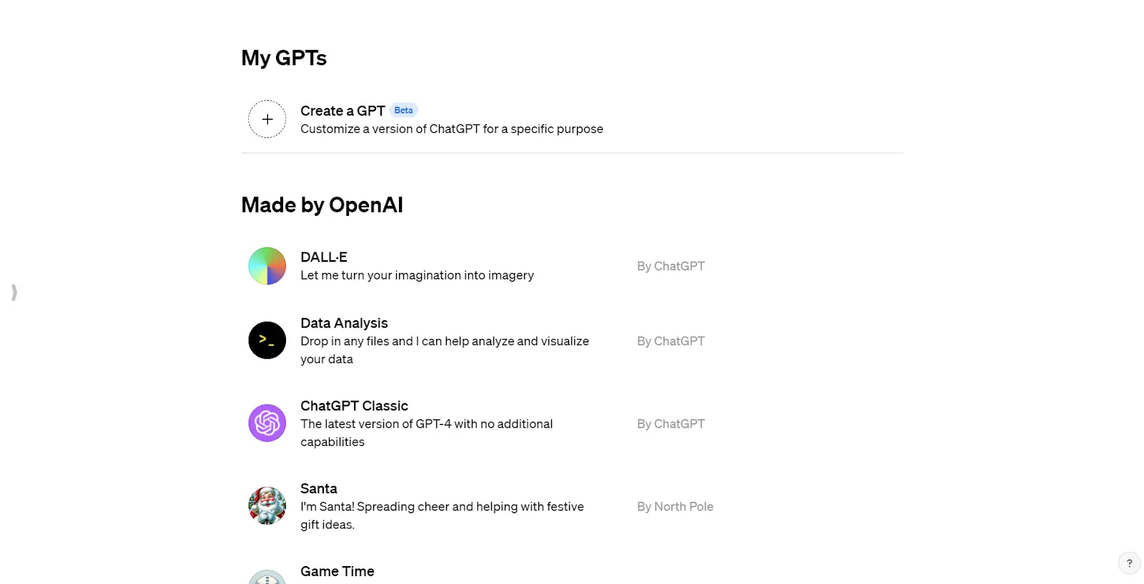1144x584 pixels.
Task: Click the sidebar collapse chevron on the left
Action: [13, 292]
